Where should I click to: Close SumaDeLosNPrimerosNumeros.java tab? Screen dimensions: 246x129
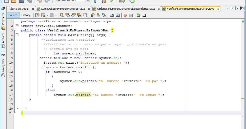(89, 9)
